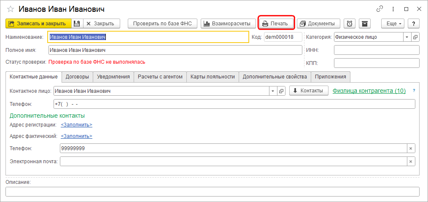
Task: Clear the 99999999 phone field
Action: pos(411,148)
